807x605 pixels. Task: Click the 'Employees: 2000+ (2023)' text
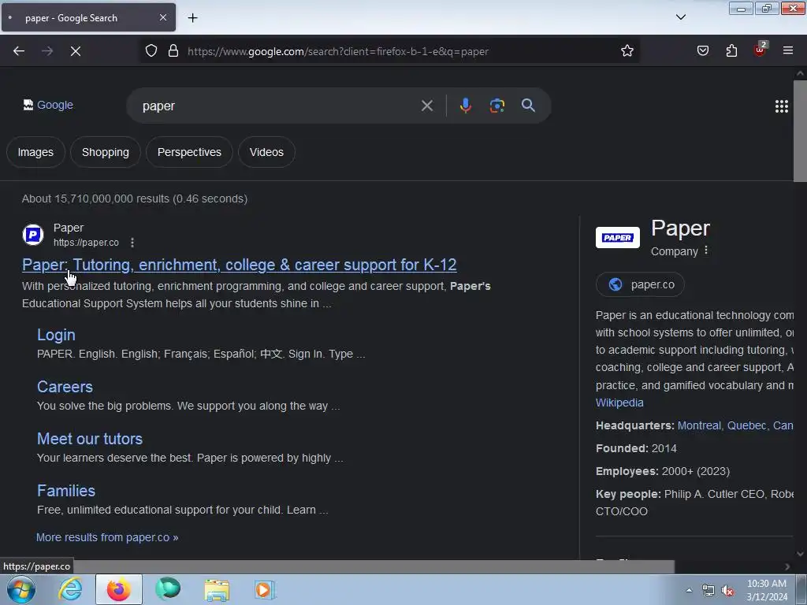pyautogui.click(x=662, y=471)
